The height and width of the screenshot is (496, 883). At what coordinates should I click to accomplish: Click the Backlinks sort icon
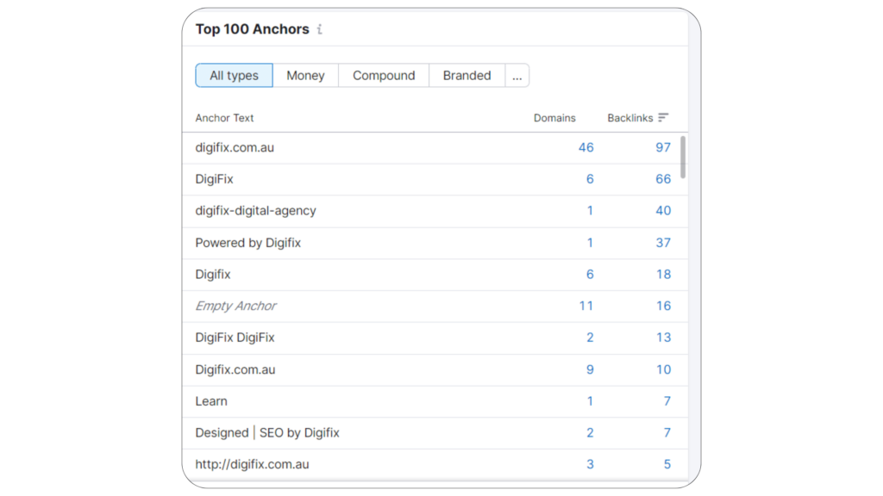663,117
